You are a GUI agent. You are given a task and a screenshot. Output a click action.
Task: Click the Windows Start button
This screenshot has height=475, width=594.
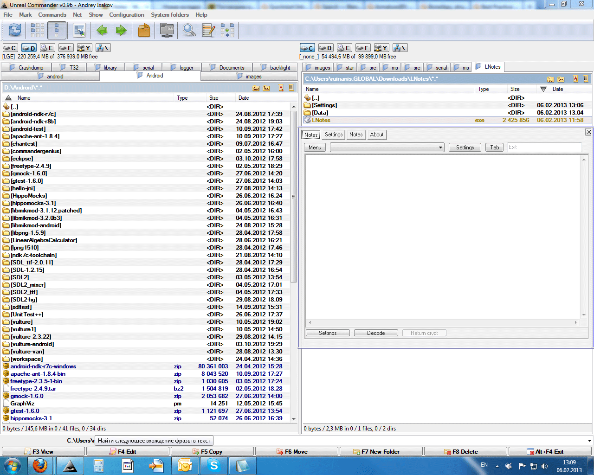coord(12,465)
